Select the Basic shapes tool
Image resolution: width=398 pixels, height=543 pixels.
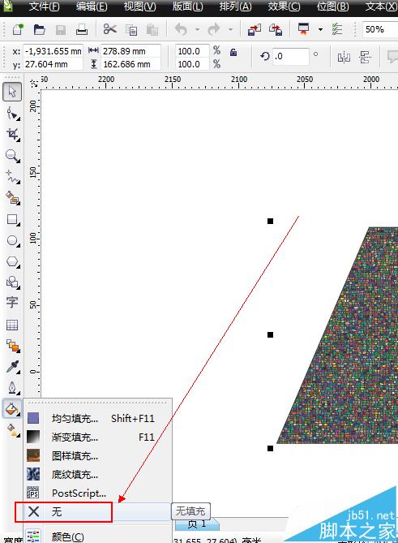pyautogui.click(x=13, y=282)
